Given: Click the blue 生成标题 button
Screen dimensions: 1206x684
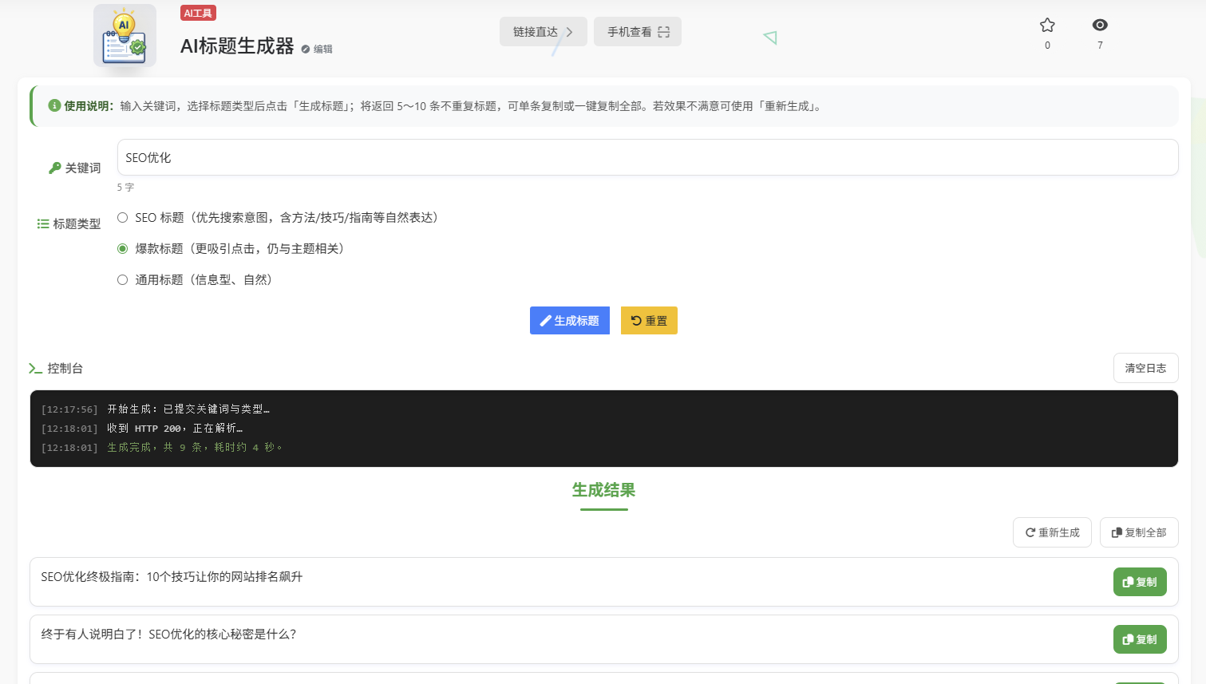Looking at the screenshot, I should [569, 320].
